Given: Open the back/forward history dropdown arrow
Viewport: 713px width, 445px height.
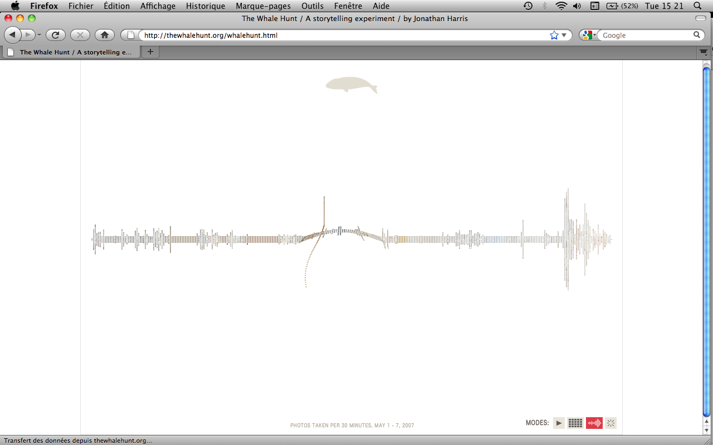Looking at the screenshot, I should click(39, 35).
